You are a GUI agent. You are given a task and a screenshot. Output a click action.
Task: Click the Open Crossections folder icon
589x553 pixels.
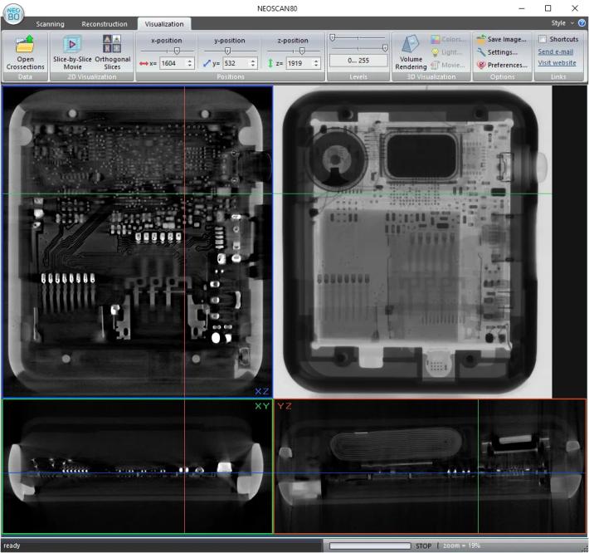click(x=25, y=44)
